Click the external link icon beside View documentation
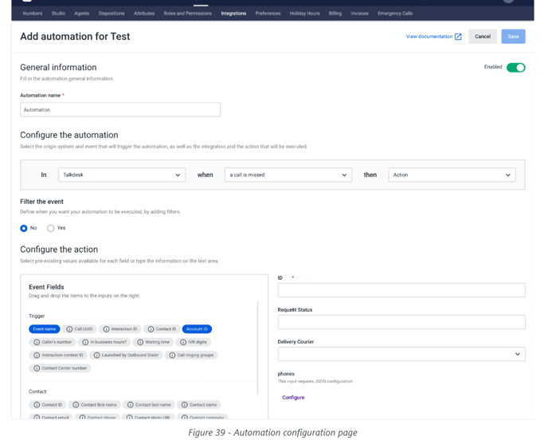The height and width of the screenshot is (444, 548). coord(458,37)
